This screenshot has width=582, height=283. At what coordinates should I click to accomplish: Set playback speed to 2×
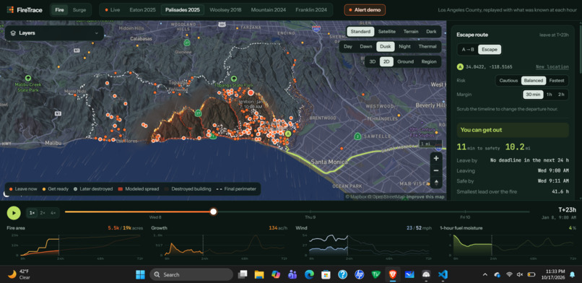point(43,213)
